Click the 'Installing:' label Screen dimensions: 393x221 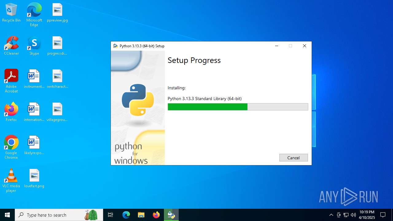(x=177, y=88)
